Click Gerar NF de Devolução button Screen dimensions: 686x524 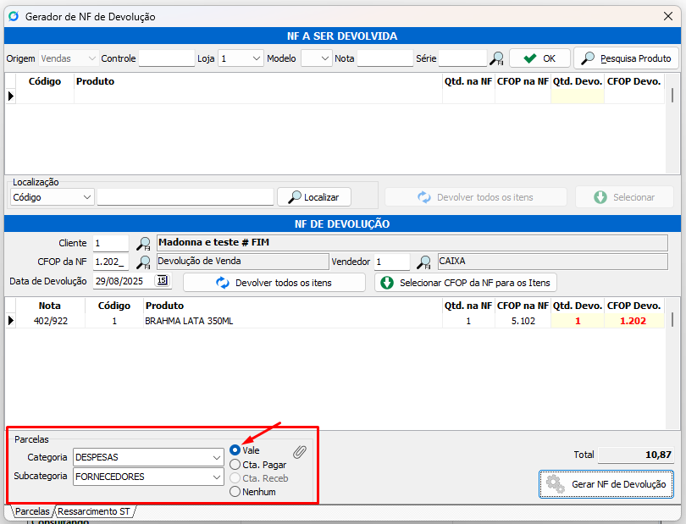coord(606,484)
